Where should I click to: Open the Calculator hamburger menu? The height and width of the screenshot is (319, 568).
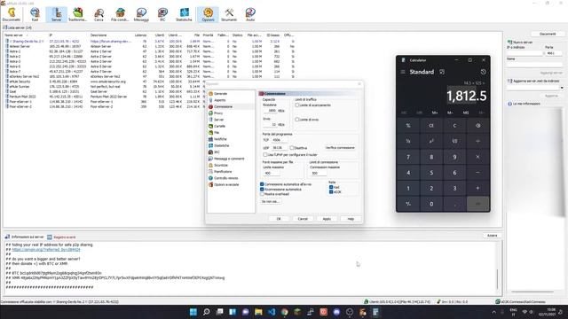pyautogui.click(x=403, y=72)
